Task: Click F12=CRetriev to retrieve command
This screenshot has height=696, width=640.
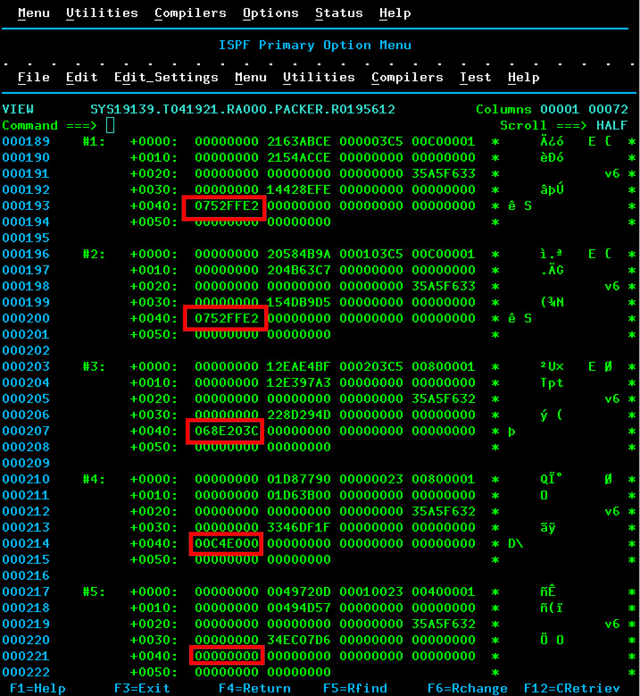Action: [x=572, y=688]
